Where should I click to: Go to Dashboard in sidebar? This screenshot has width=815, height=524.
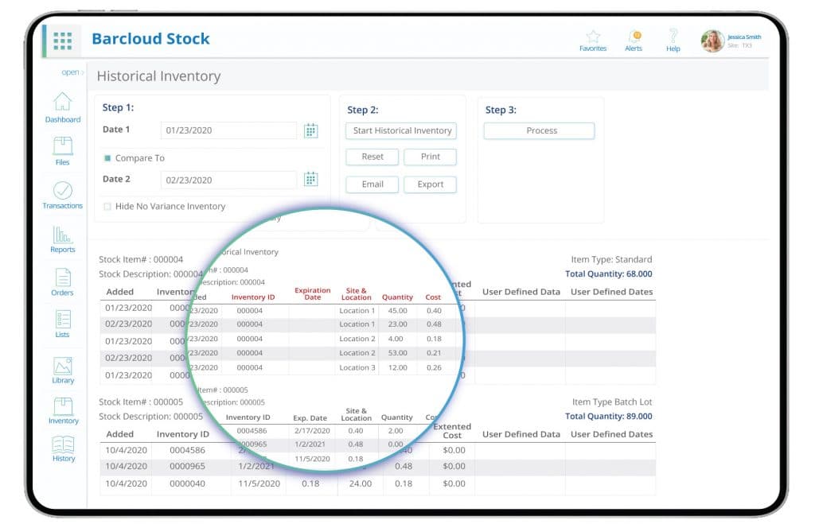[62, 107]
